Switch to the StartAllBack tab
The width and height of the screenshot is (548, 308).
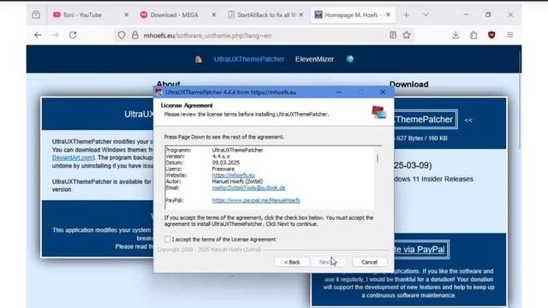[266, 15]
